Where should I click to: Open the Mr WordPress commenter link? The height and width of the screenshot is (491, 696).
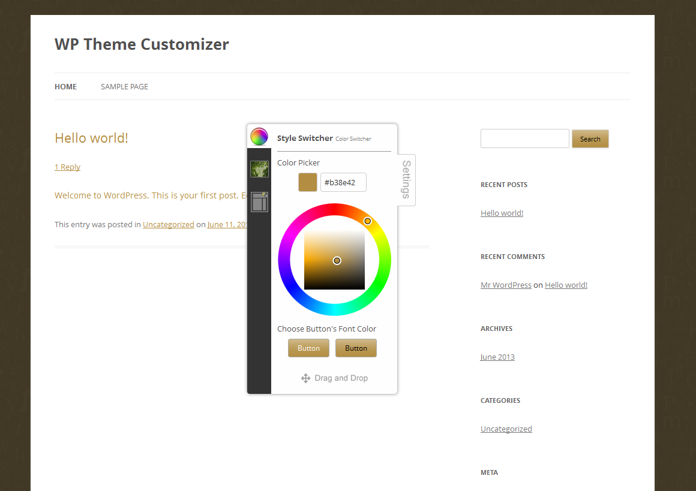[506, 285]
